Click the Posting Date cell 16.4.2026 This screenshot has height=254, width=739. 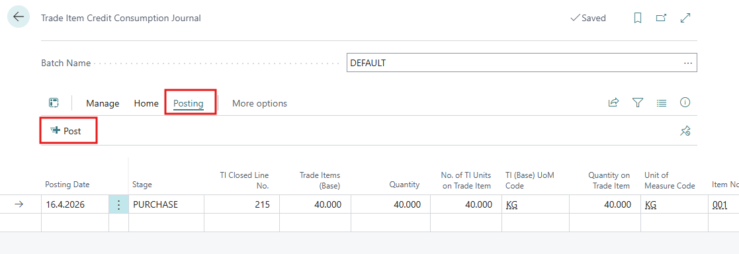(75, 204)
